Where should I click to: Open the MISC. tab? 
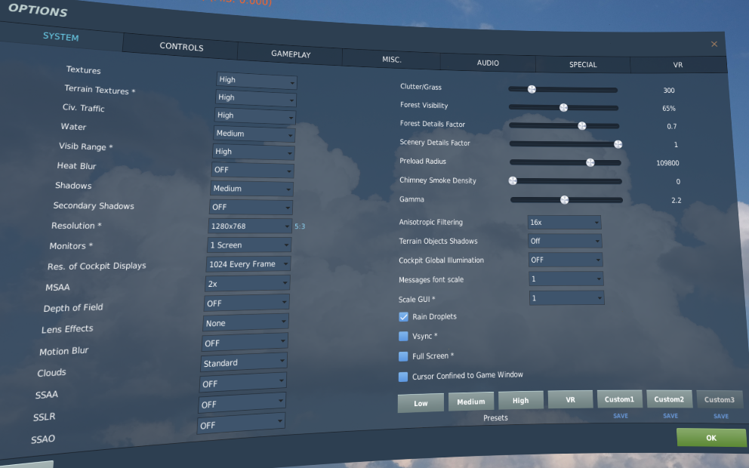click(392, 59)
